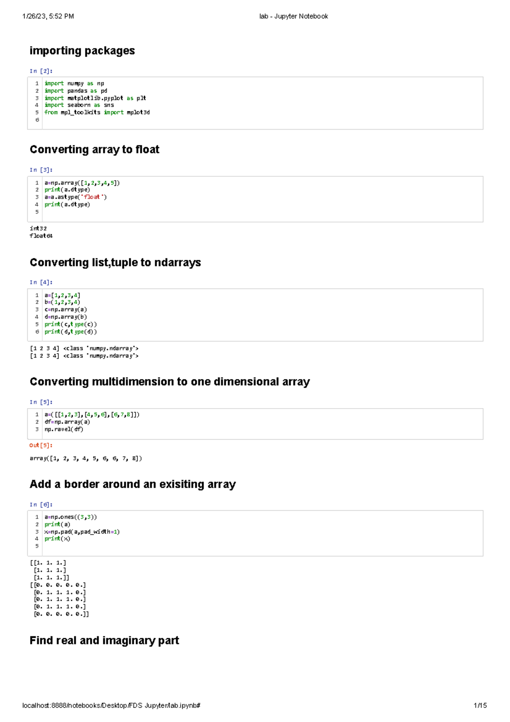Viewport: 510px width, 722px height.
Task: Focus the np.ravel(df) code cell
Action: (255, 423)
